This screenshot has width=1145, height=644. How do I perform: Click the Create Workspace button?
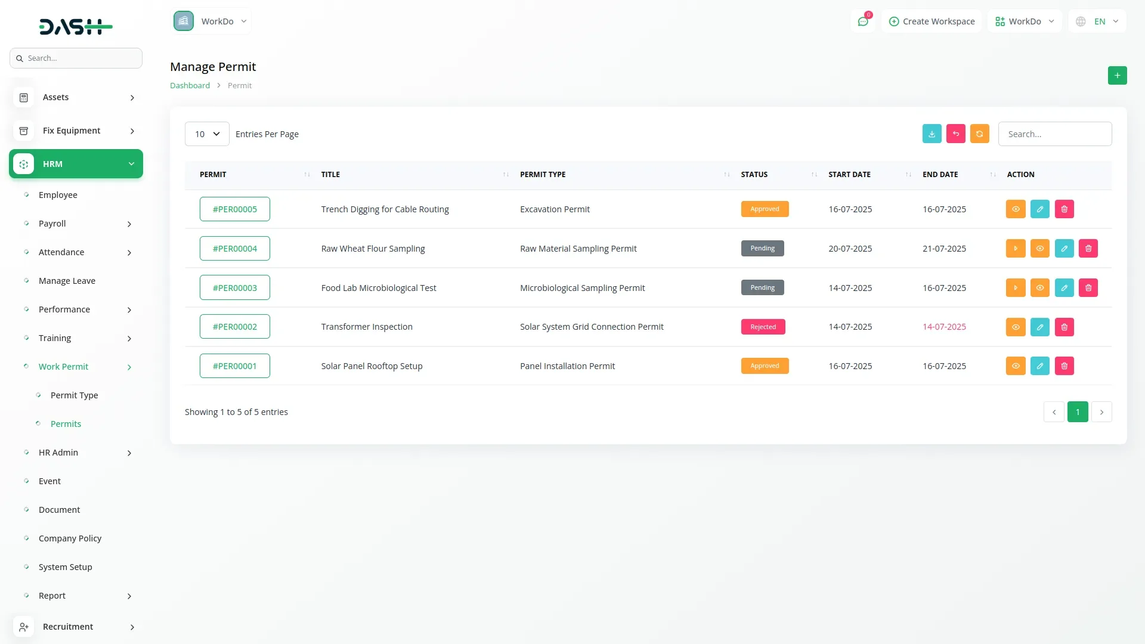(932, 21)
